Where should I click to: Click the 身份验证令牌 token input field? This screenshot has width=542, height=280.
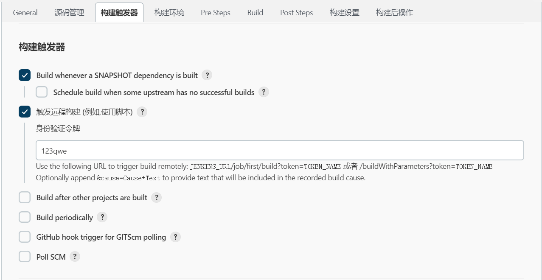coord(280,151)
